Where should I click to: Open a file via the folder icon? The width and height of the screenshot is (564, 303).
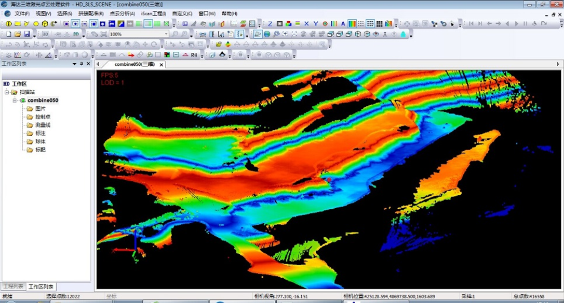(x=18, y=34)
